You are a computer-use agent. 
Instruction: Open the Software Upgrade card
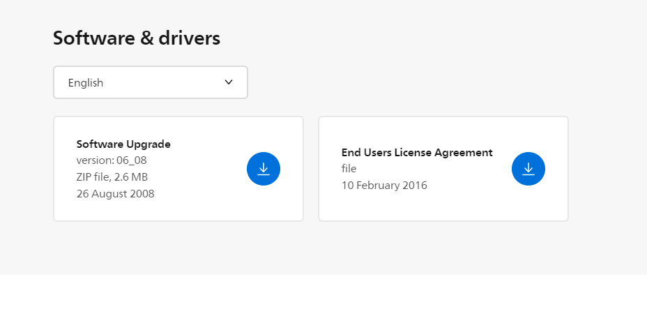point(178,169)
